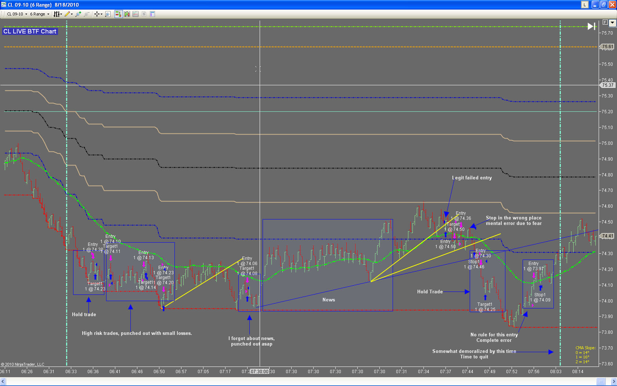This screenshot has height=386, width=617.
Task: Click the '1 @ 73.97' entry label
Action: click(534, 269)
